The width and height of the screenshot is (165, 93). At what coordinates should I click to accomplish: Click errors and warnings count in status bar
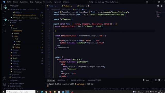[20, 89]
